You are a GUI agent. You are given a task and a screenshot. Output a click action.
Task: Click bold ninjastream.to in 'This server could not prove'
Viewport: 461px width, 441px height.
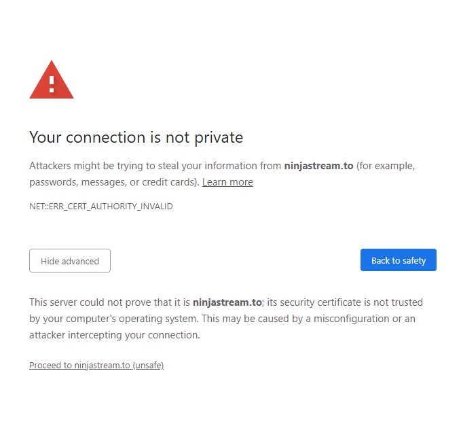coord(227,302)
